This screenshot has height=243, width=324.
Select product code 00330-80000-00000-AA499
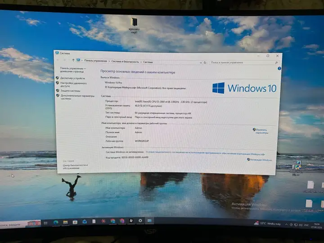click(x=135, y=157)
